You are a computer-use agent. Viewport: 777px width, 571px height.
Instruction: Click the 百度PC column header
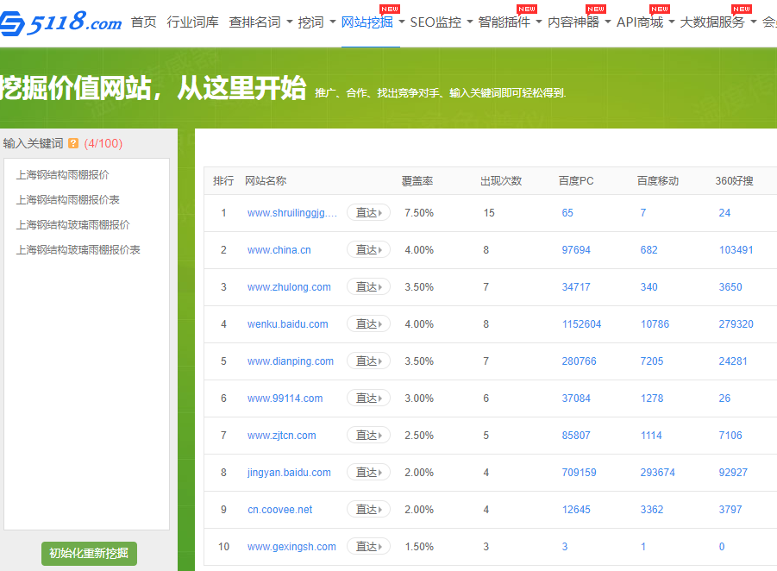pyautogui.click(x=576, y=181)
